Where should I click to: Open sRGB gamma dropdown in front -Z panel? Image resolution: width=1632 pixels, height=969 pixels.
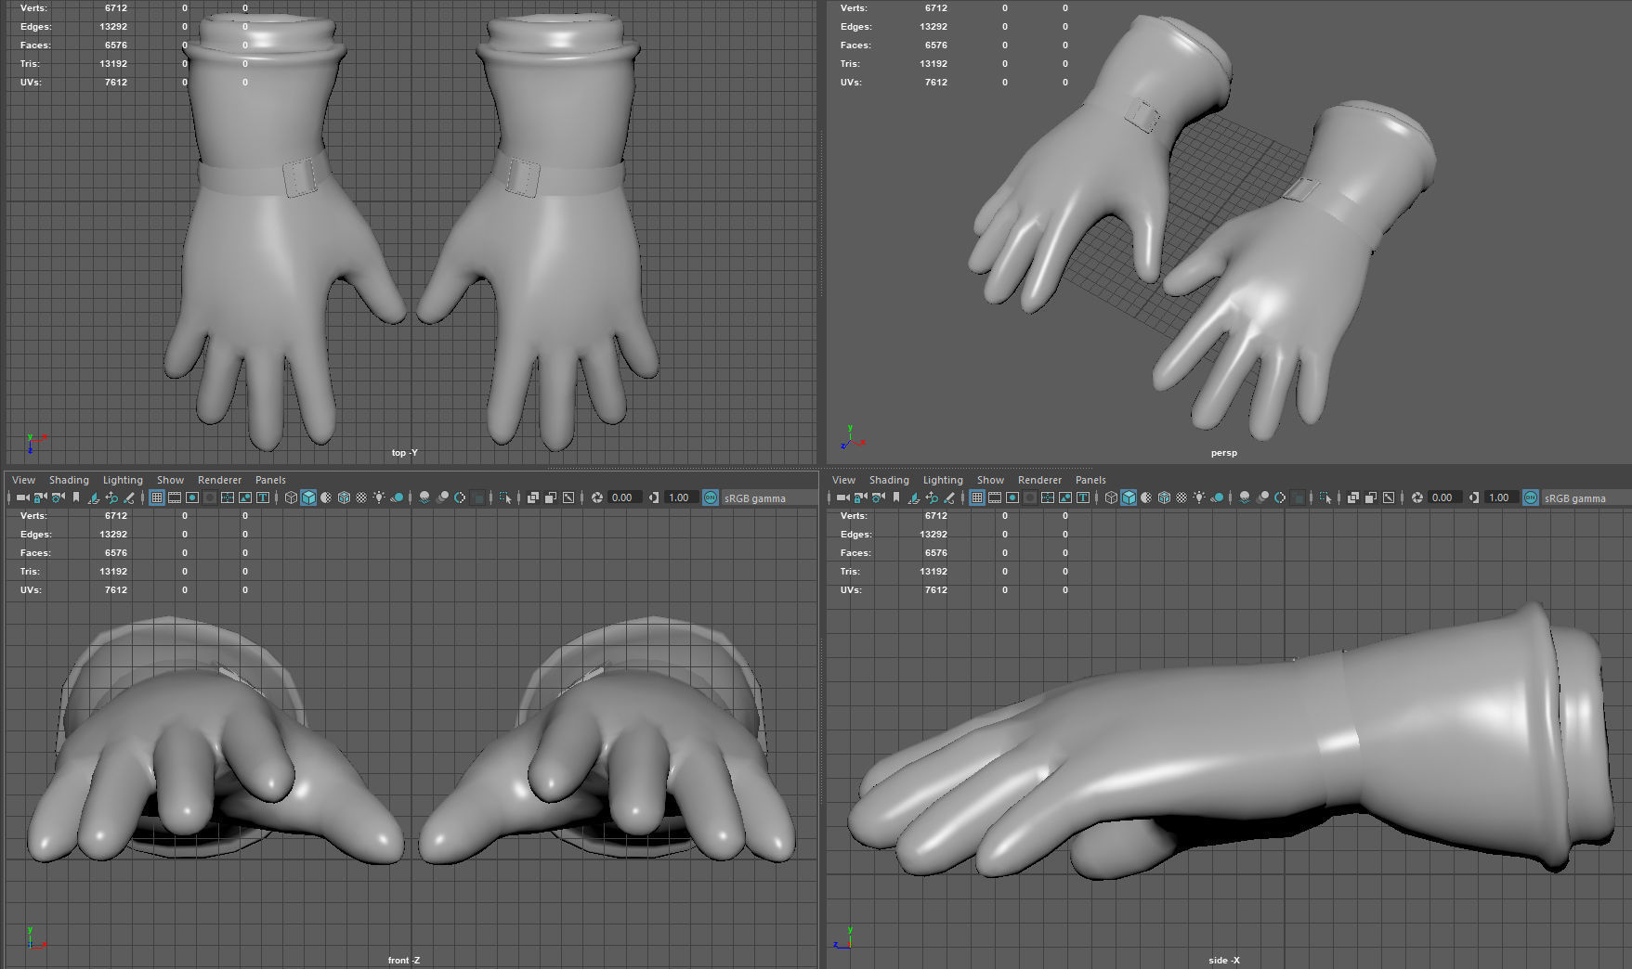768,498
